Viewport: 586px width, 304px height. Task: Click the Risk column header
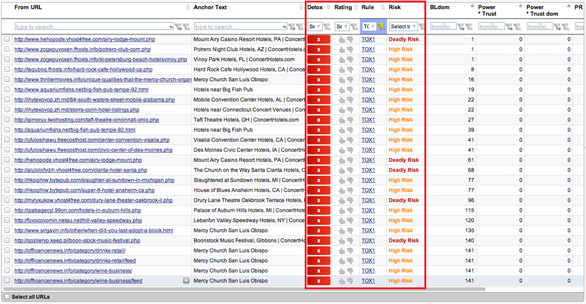(395, 7)
